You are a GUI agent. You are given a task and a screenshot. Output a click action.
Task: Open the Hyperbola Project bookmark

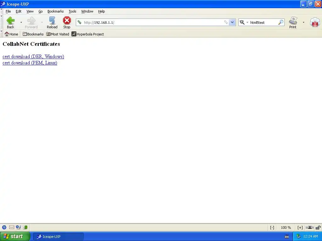click(x=88, y=34)
